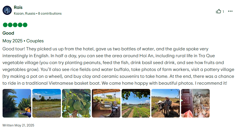Open the rice field photo thumbnail
Viewport: 238px width, 129px height.
pyautogui.click(x=47, y=103)
